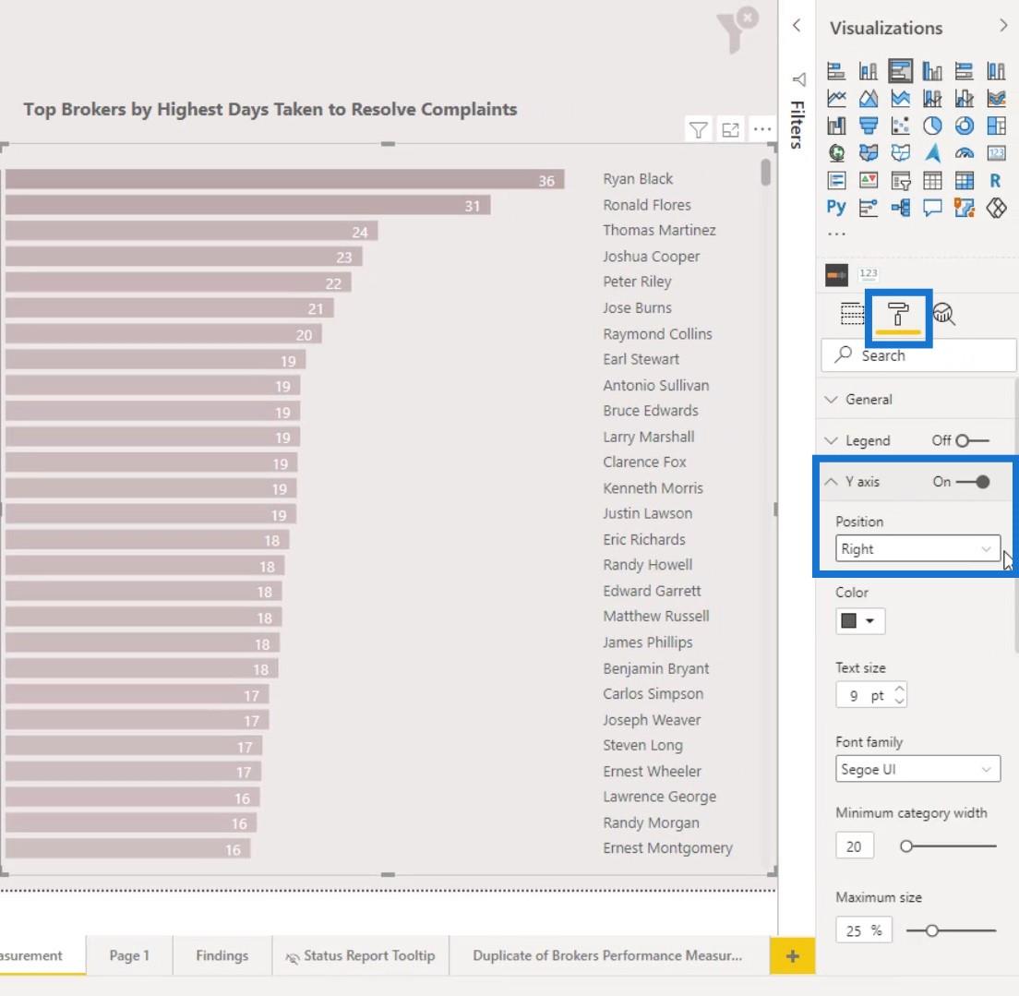Expand the Legend section
The height and width of the screenshot is (996, 1019).
[x=831, y=441]
